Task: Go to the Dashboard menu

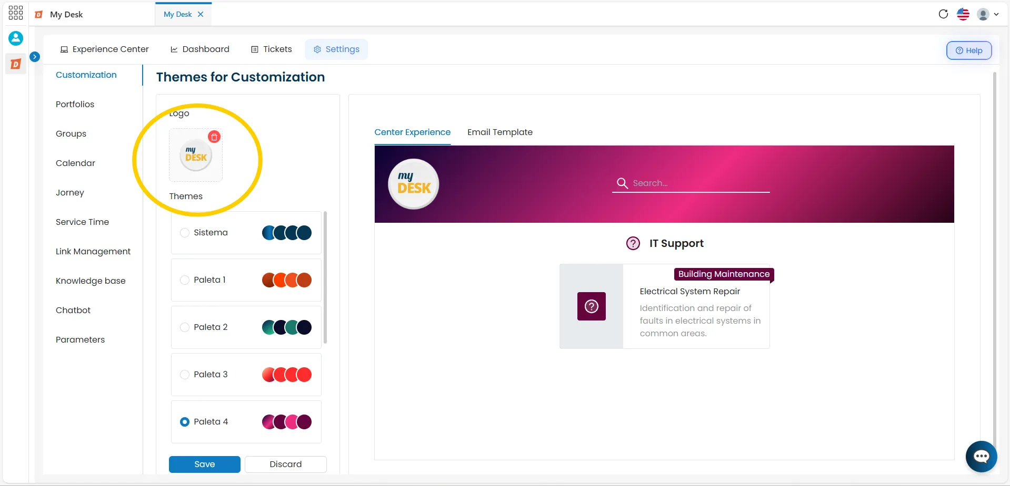Action: pos(200,49)
